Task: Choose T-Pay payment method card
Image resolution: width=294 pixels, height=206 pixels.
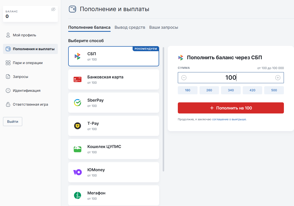Action: click(x=114, y=126)
